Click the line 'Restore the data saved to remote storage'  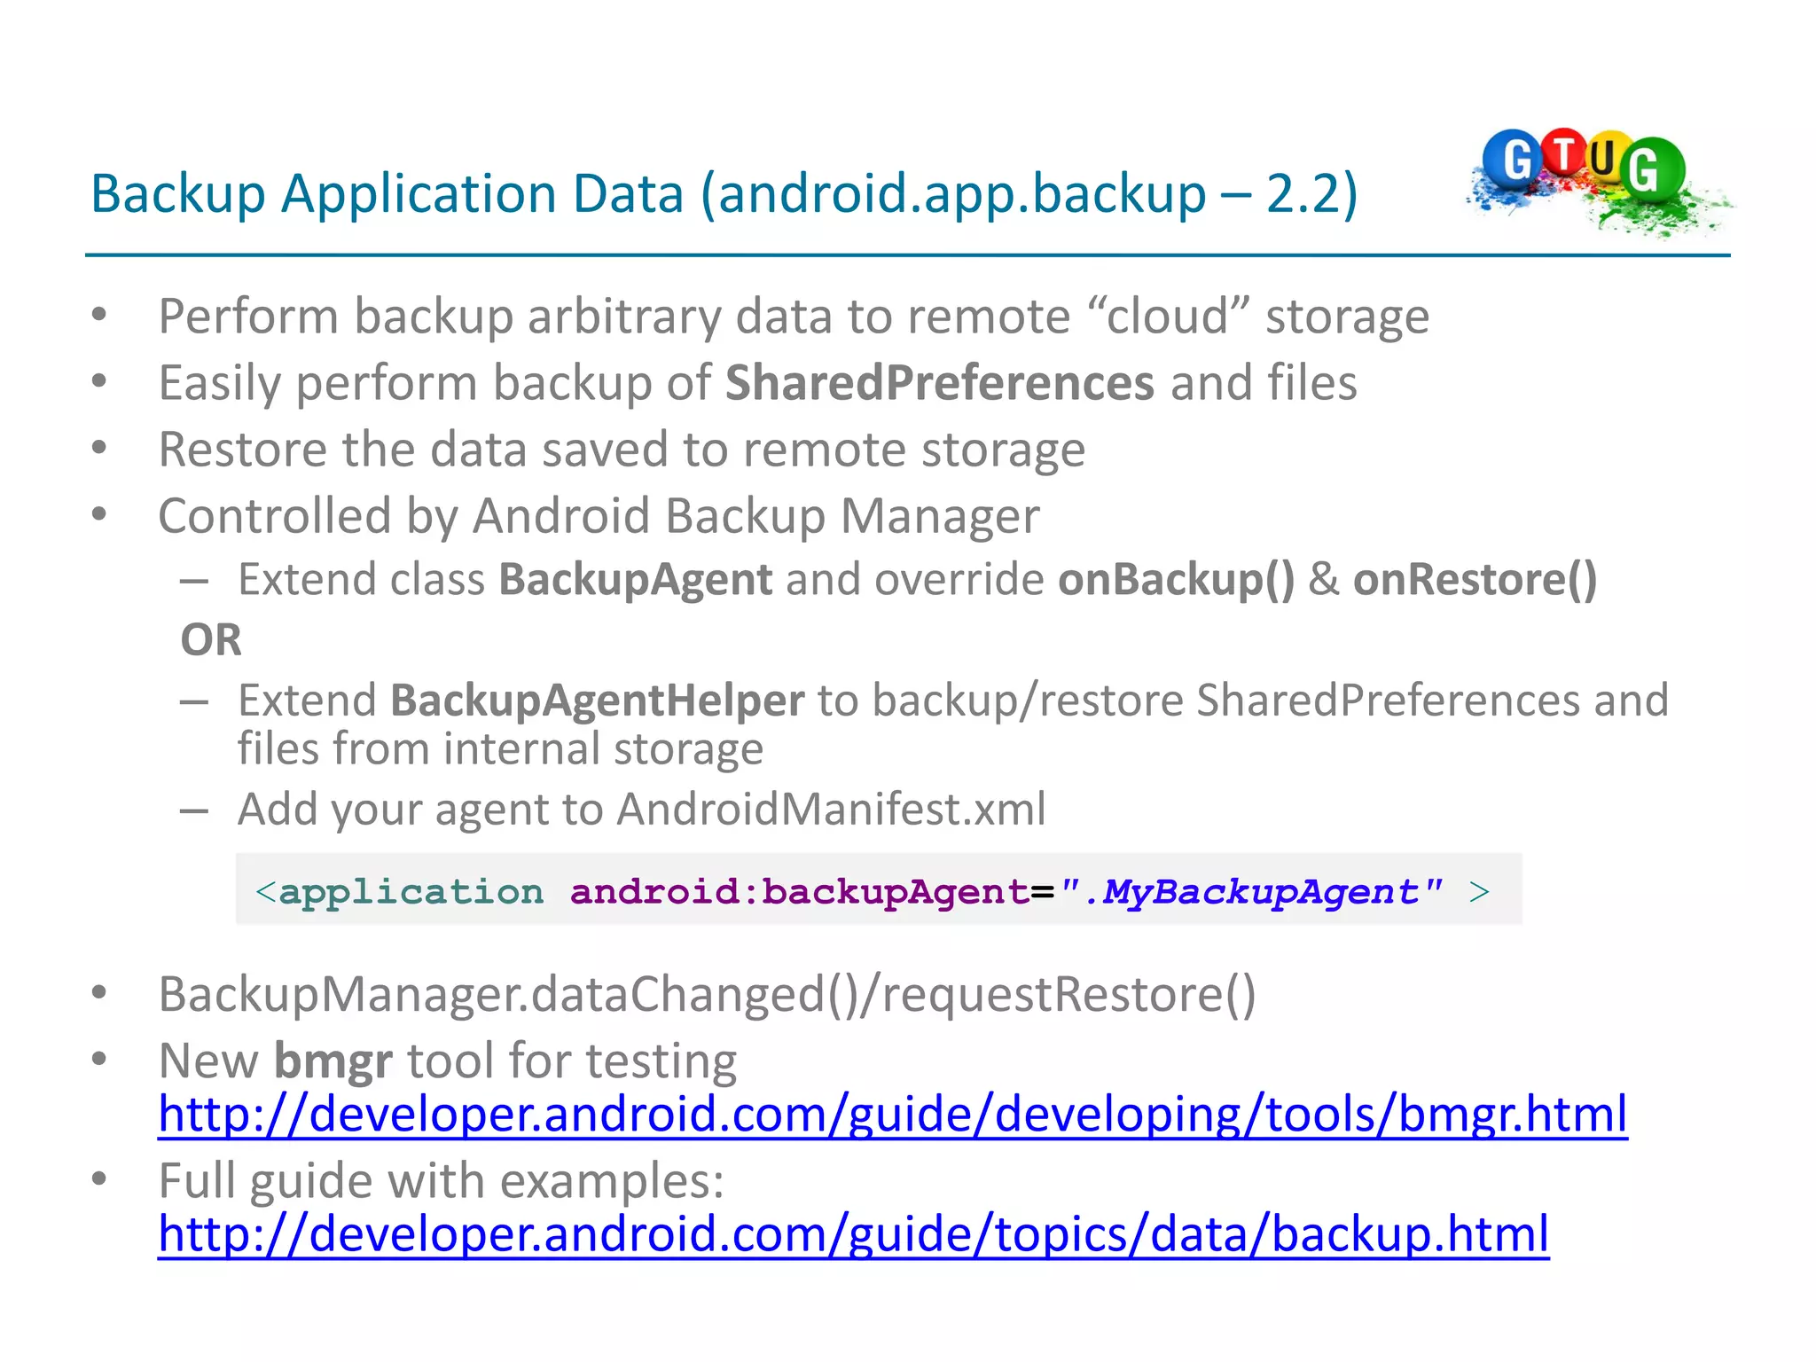coord(622,450)
